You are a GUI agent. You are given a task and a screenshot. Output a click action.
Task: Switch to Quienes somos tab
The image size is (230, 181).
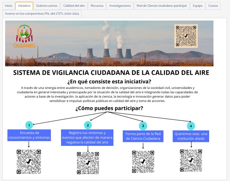(46, 6)
